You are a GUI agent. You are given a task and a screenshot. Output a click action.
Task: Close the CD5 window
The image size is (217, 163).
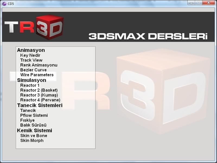208,3
